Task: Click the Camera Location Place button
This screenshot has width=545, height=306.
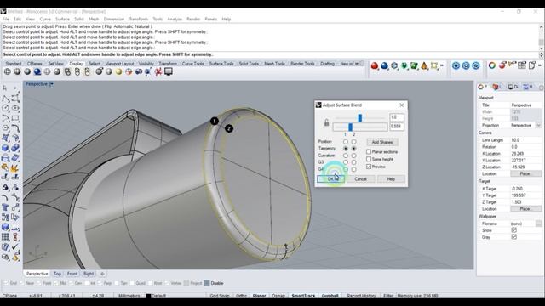Action: click(525, 173)
